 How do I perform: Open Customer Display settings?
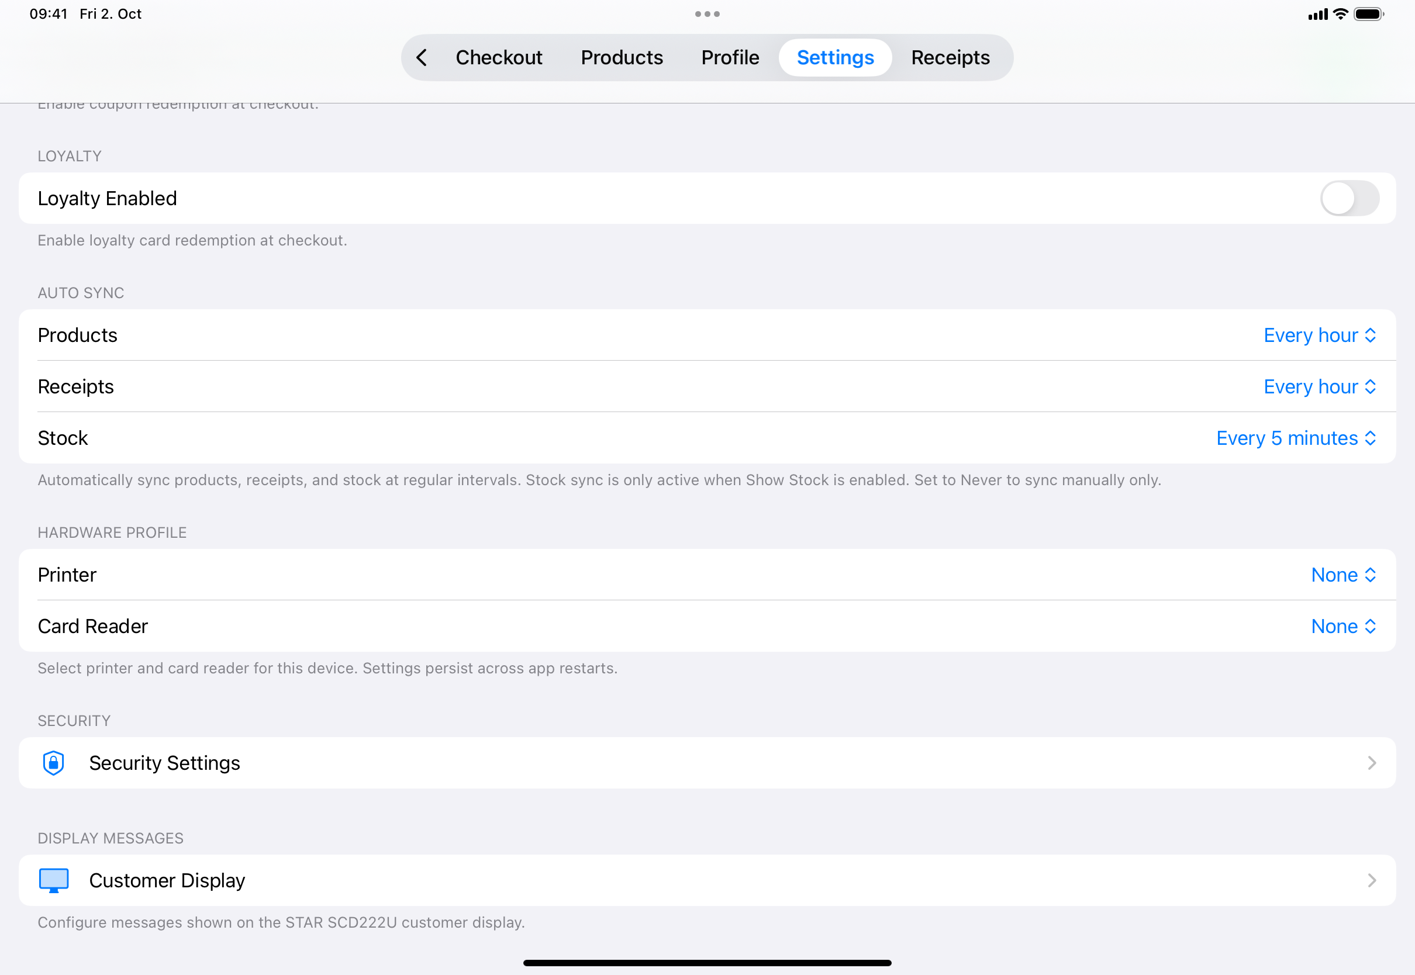[707, 880]
